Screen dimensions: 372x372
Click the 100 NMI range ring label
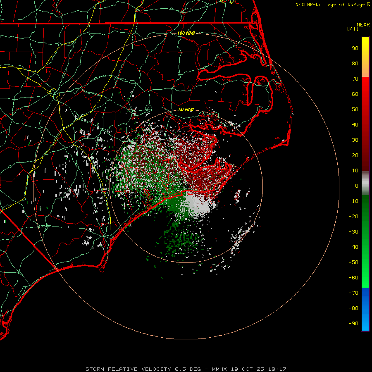pyautogui.click(x=186, y=33)
